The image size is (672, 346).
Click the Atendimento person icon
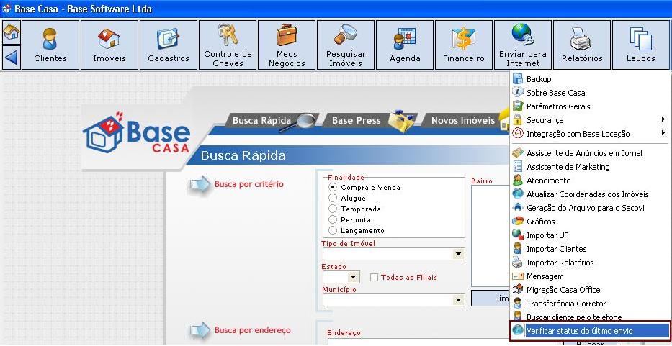point(518,180)
